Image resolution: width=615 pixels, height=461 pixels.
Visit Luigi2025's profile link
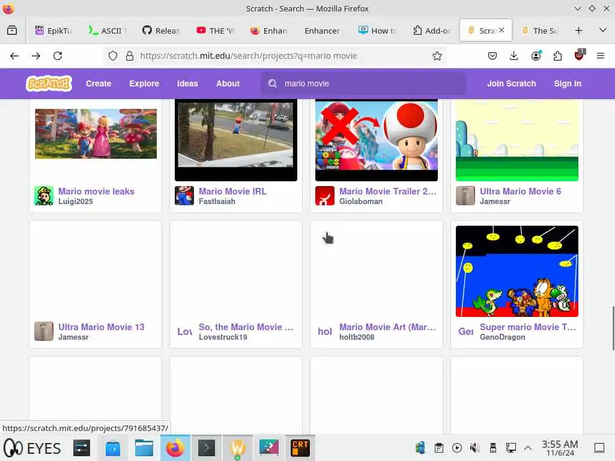pyautogui.click(x=76, y=202)
